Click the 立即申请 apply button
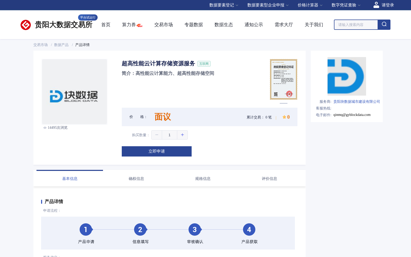This screenshot has width=411, height=257. (x=157, y=151)
